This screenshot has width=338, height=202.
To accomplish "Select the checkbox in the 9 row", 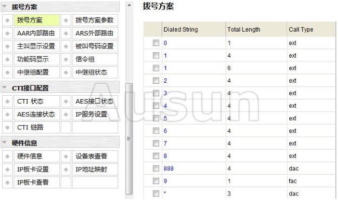I will [x=156, y=181].
